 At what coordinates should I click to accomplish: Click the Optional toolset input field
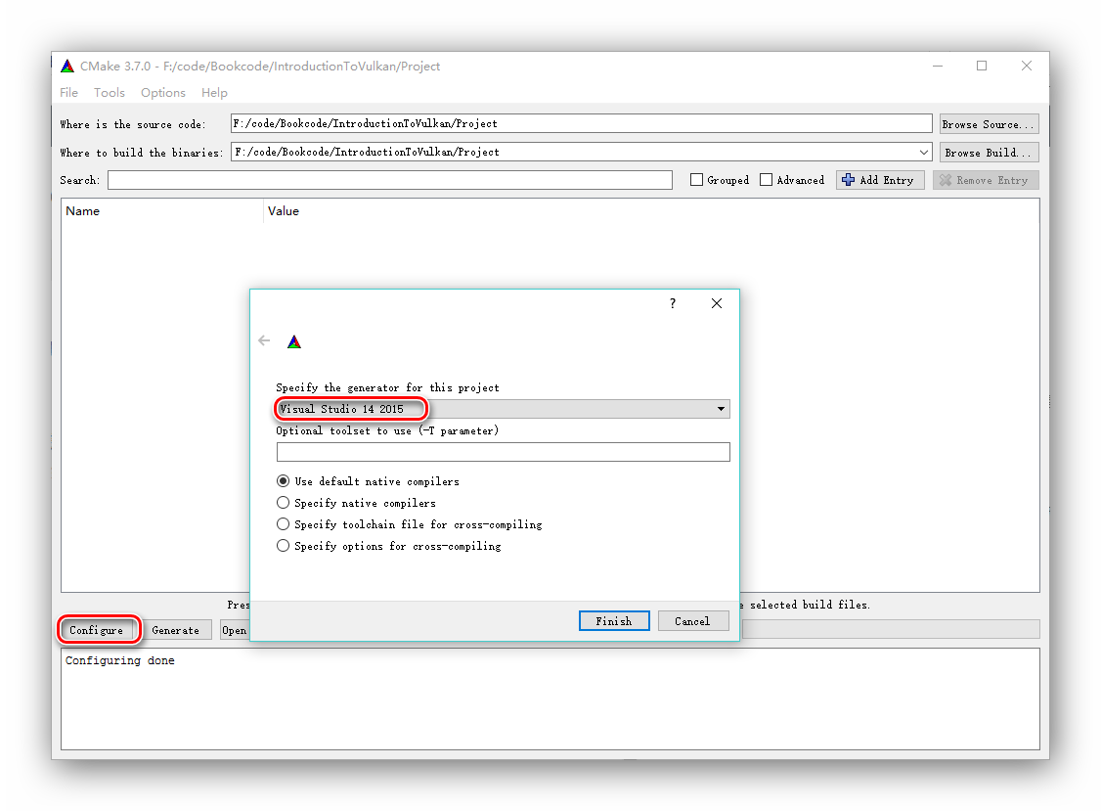[x=503, y=452]
